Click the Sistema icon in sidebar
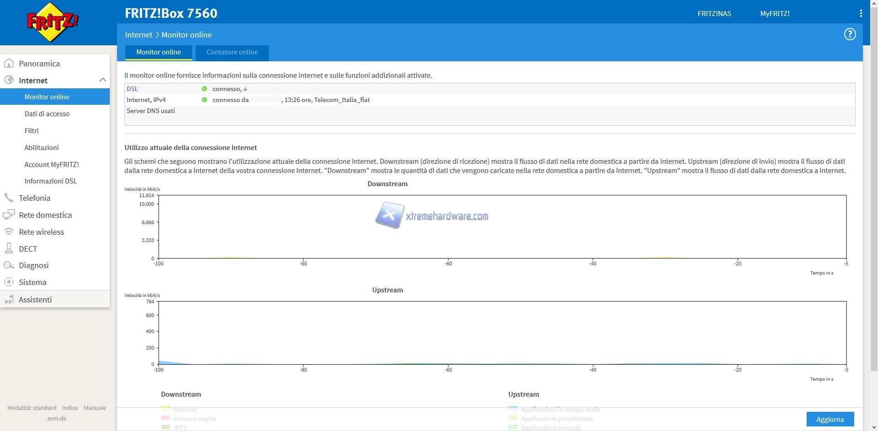The height and width of the screenshot is (431, 878). pos(9,282)
